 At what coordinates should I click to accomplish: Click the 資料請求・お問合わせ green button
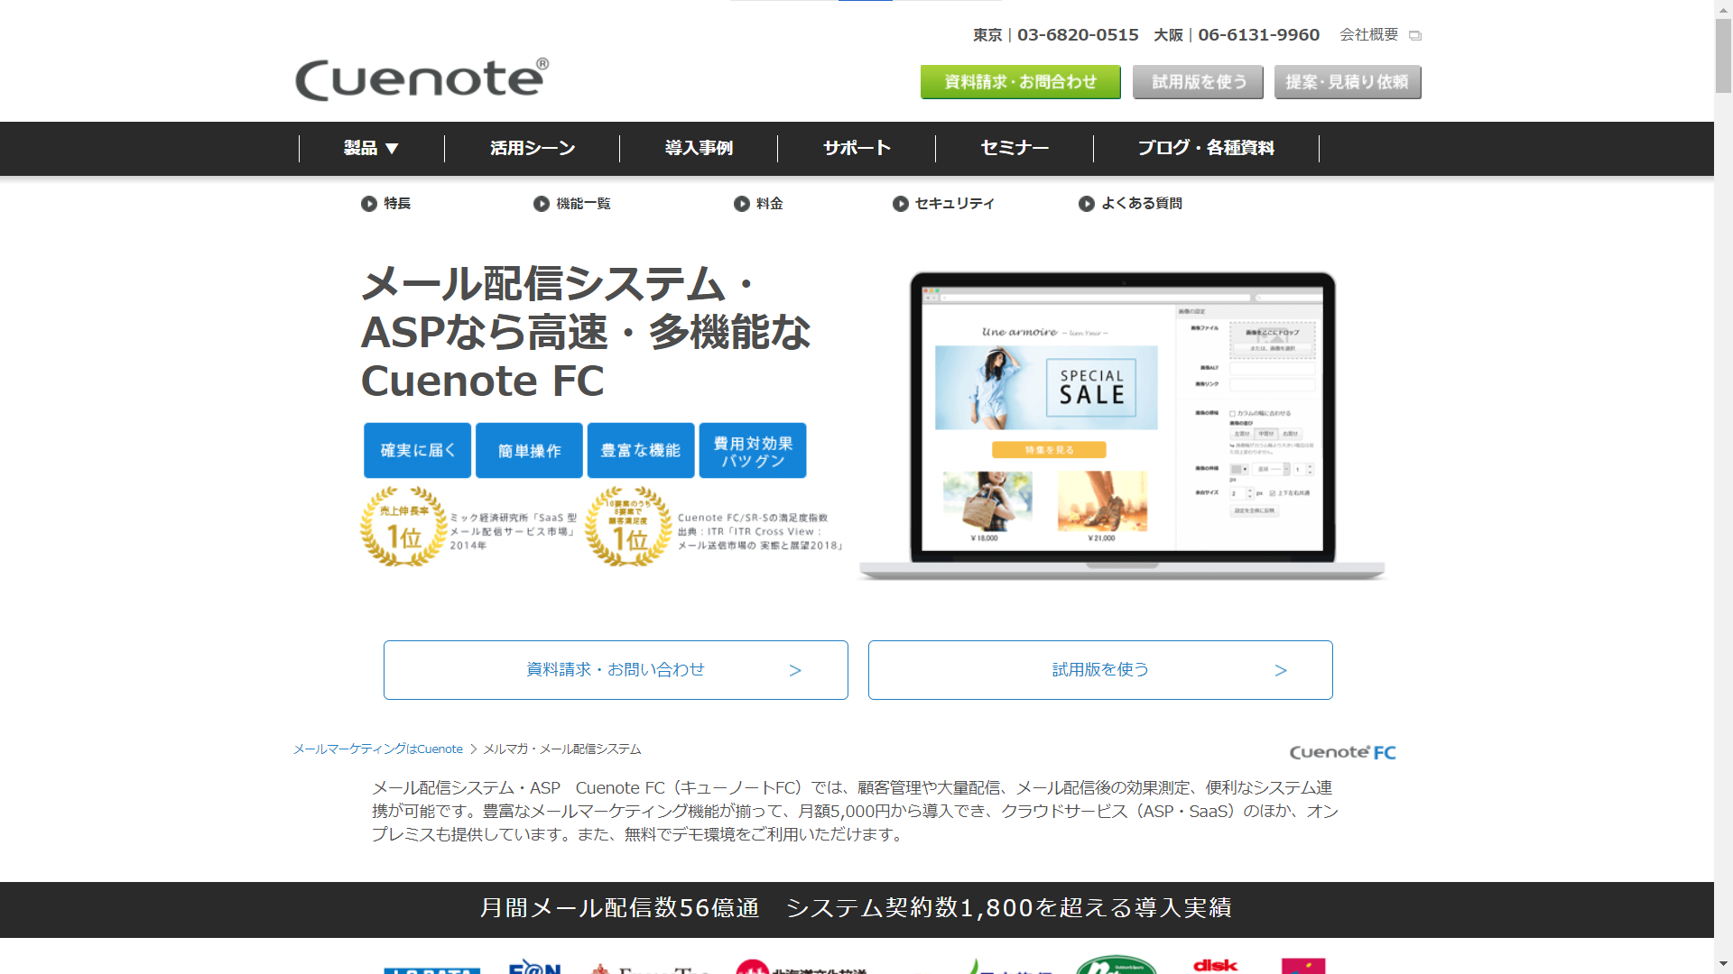click(x=1020, y=82)
